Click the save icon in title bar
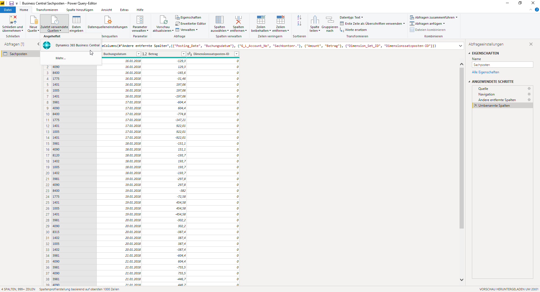 point(12,3)
